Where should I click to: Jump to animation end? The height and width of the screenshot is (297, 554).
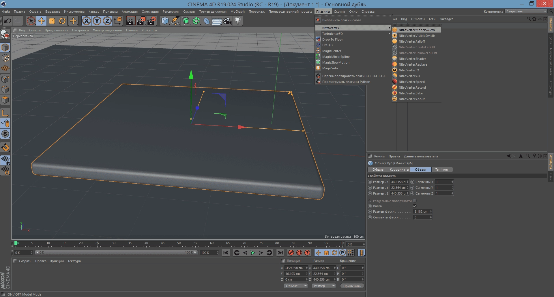280,253
